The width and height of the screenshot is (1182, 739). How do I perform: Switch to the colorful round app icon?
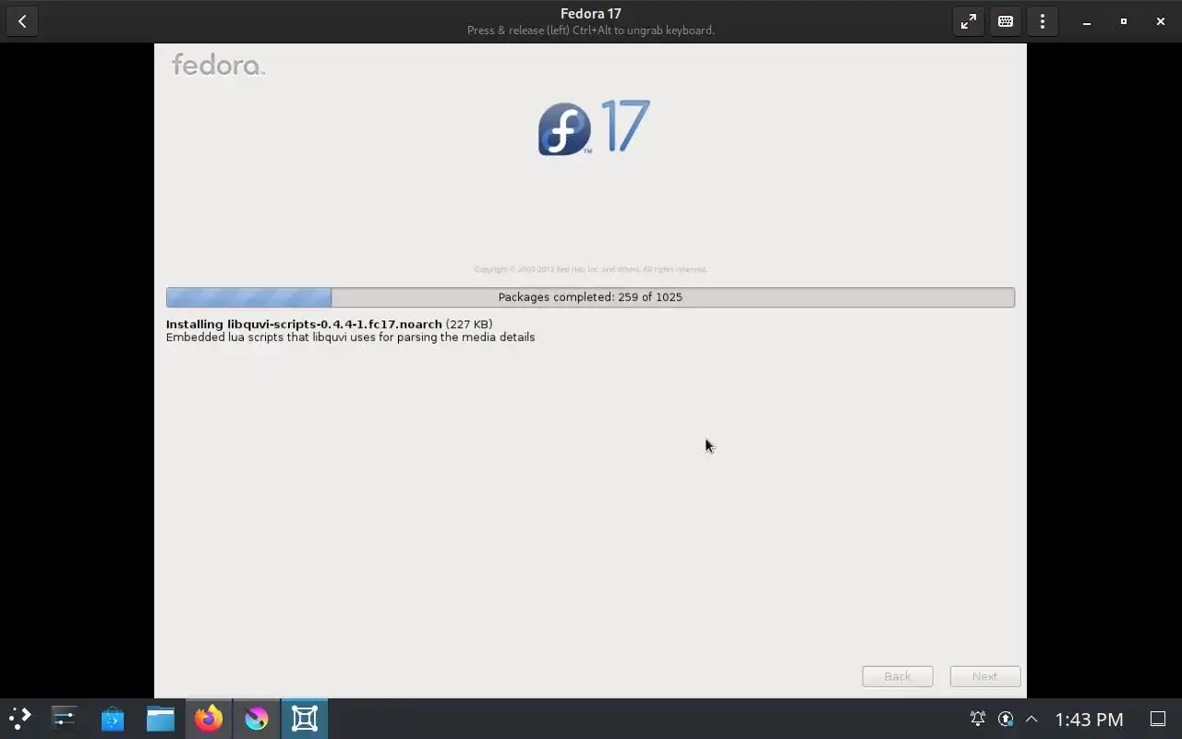pos(257,718)
